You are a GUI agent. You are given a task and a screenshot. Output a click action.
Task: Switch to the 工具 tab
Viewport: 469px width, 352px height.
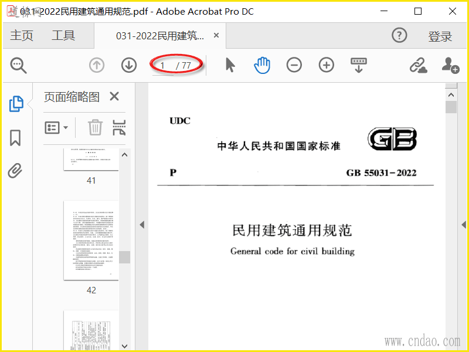[63, 35]
